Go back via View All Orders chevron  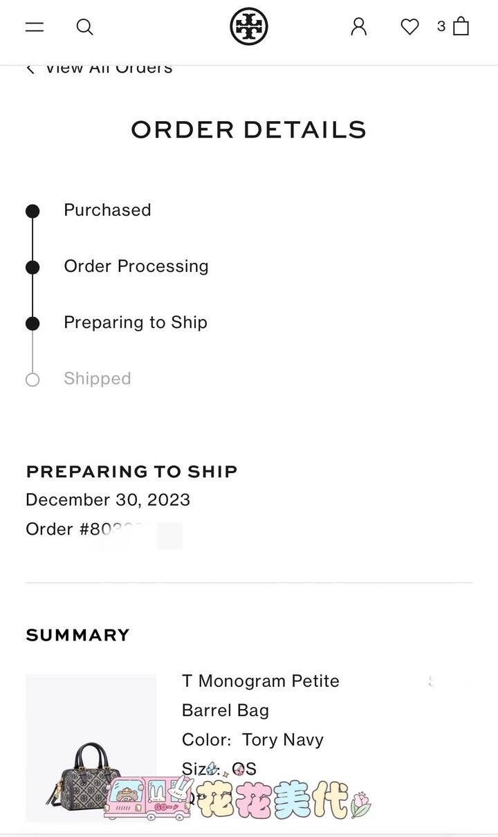coord(30,68)
